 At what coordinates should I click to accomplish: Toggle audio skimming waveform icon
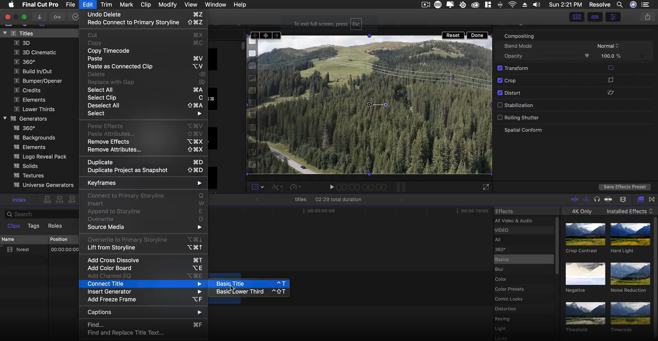tap(586, 199)
